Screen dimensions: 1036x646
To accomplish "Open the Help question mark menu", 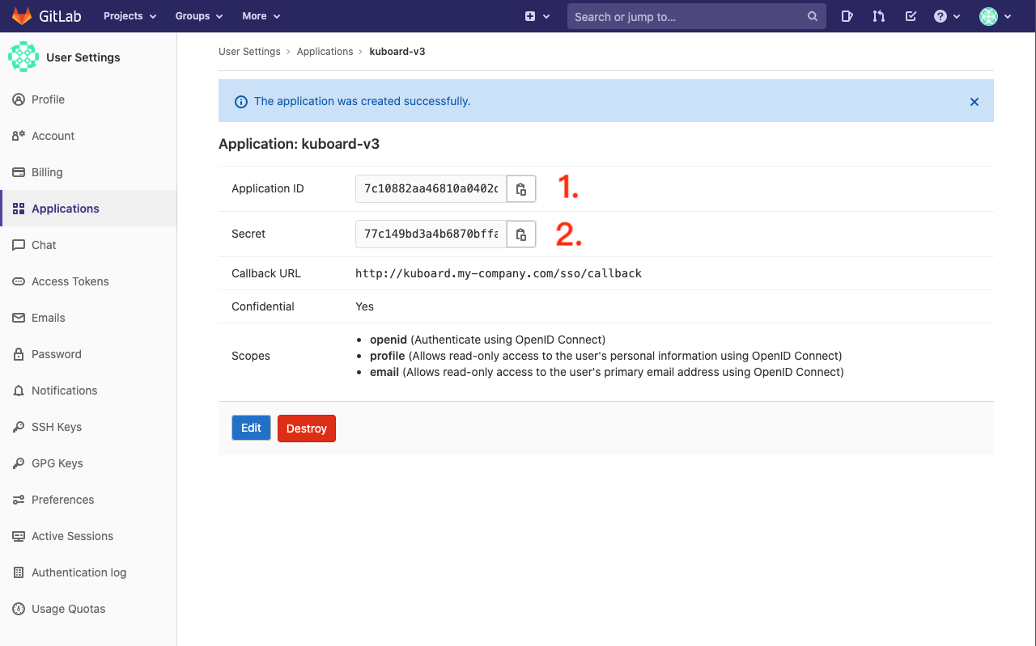I will pos(946,16).
